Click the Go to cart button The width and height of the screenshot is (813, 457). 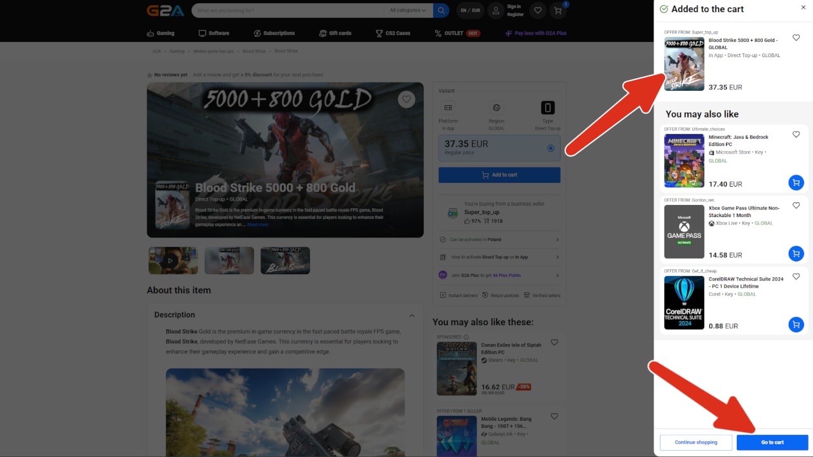point(772,442)
